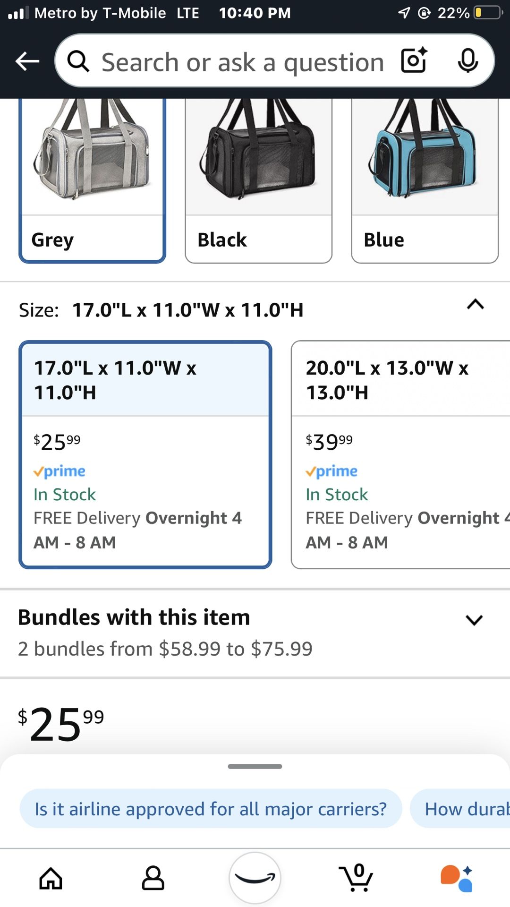The height and width of the screenshot is (907, 510).
Task: Tap the "How durab..." suggestion chip
Action: [460, 808]
